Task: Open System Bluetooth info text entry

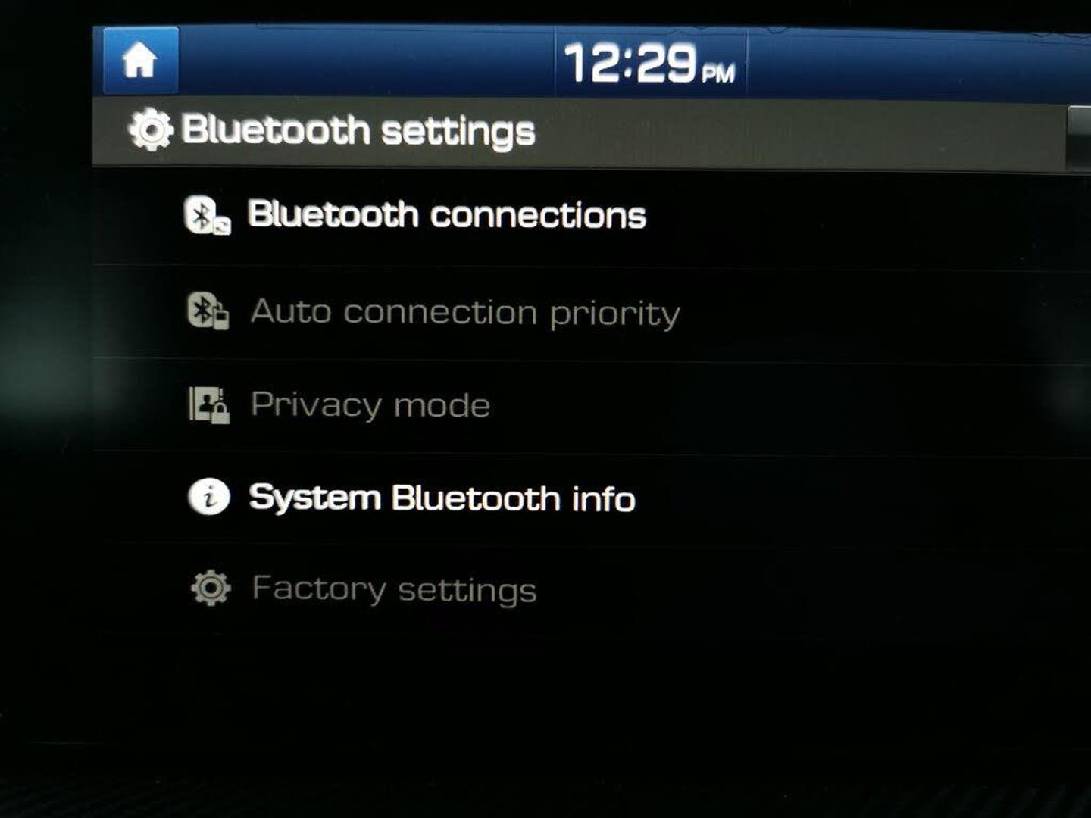Action: (x=442, y=498)
